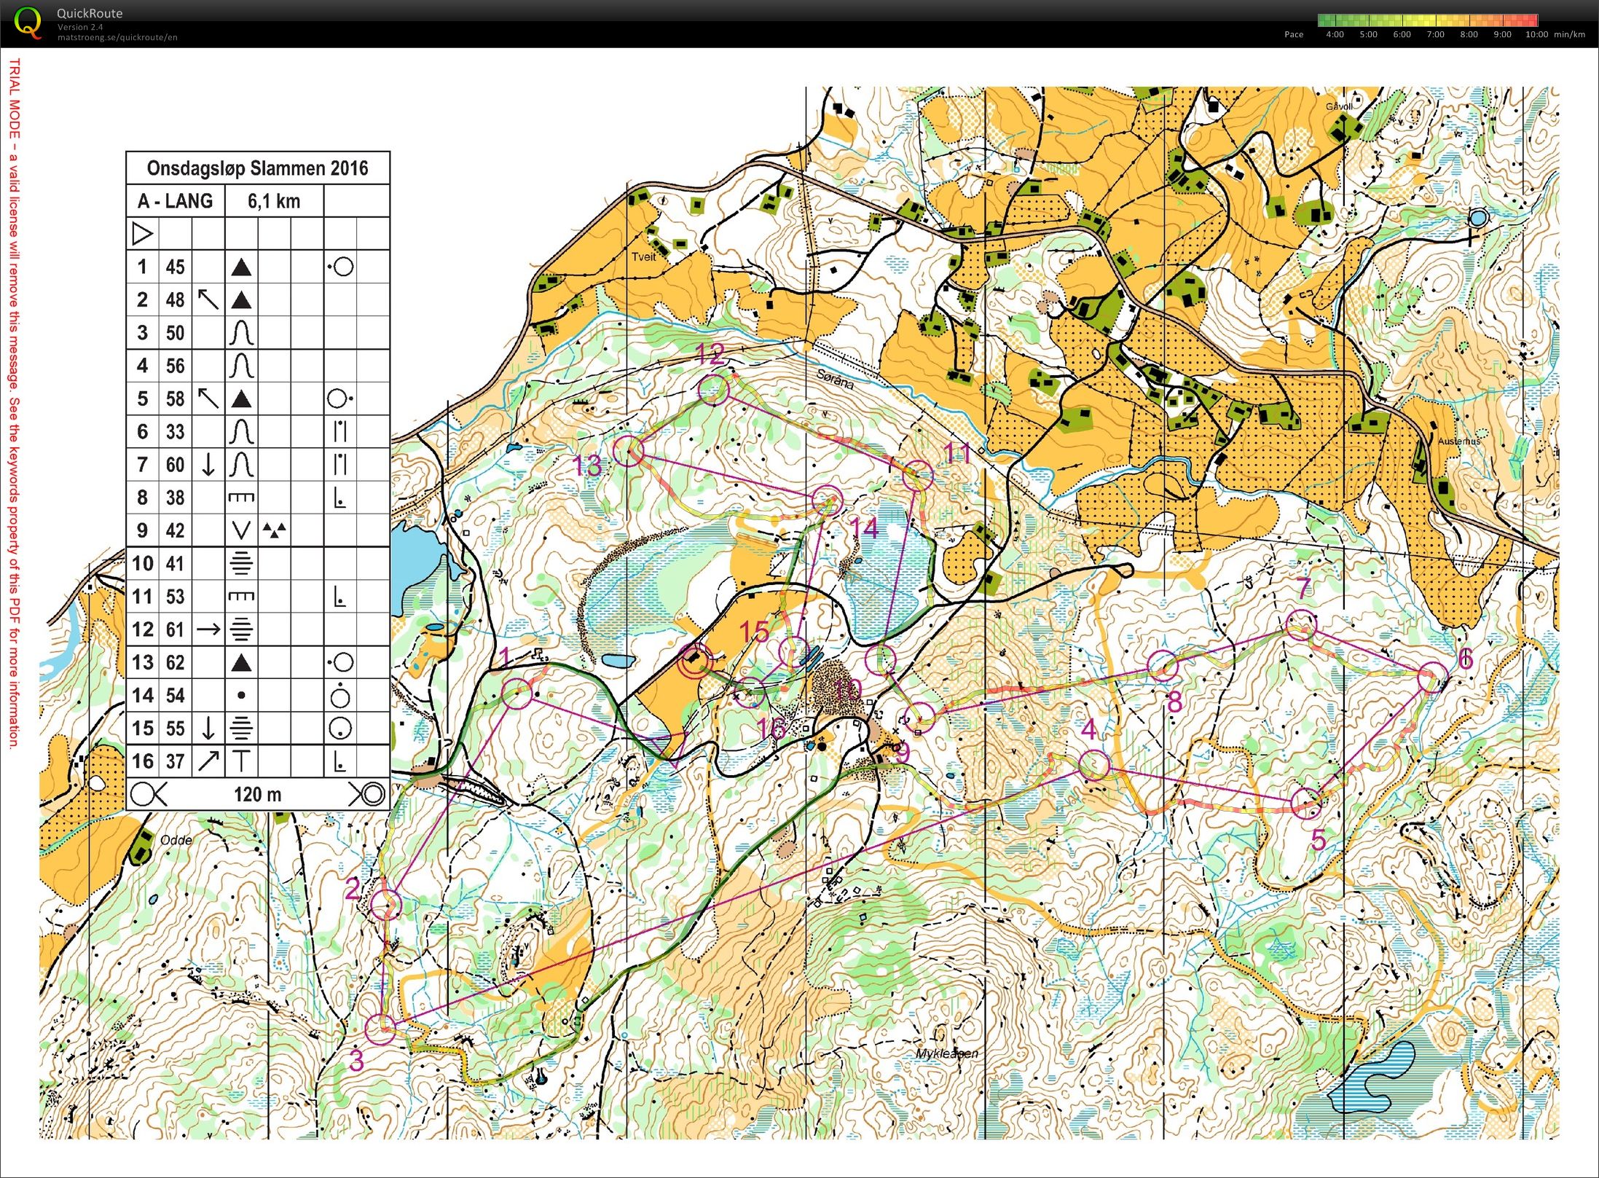
Task: Click the red TRIAL MODE license notice
Action: pyautogui.click(x=14, y=403)
